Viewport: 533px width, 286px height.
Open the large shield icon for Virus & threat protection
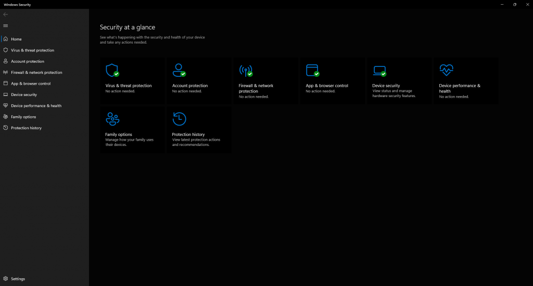pyautogui.click(x=112, y=71)
